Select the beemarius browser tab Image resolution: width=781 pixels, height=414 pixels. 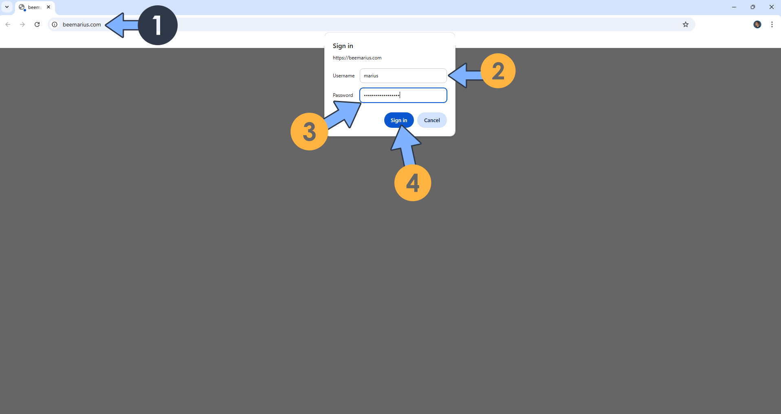[34, 7]
